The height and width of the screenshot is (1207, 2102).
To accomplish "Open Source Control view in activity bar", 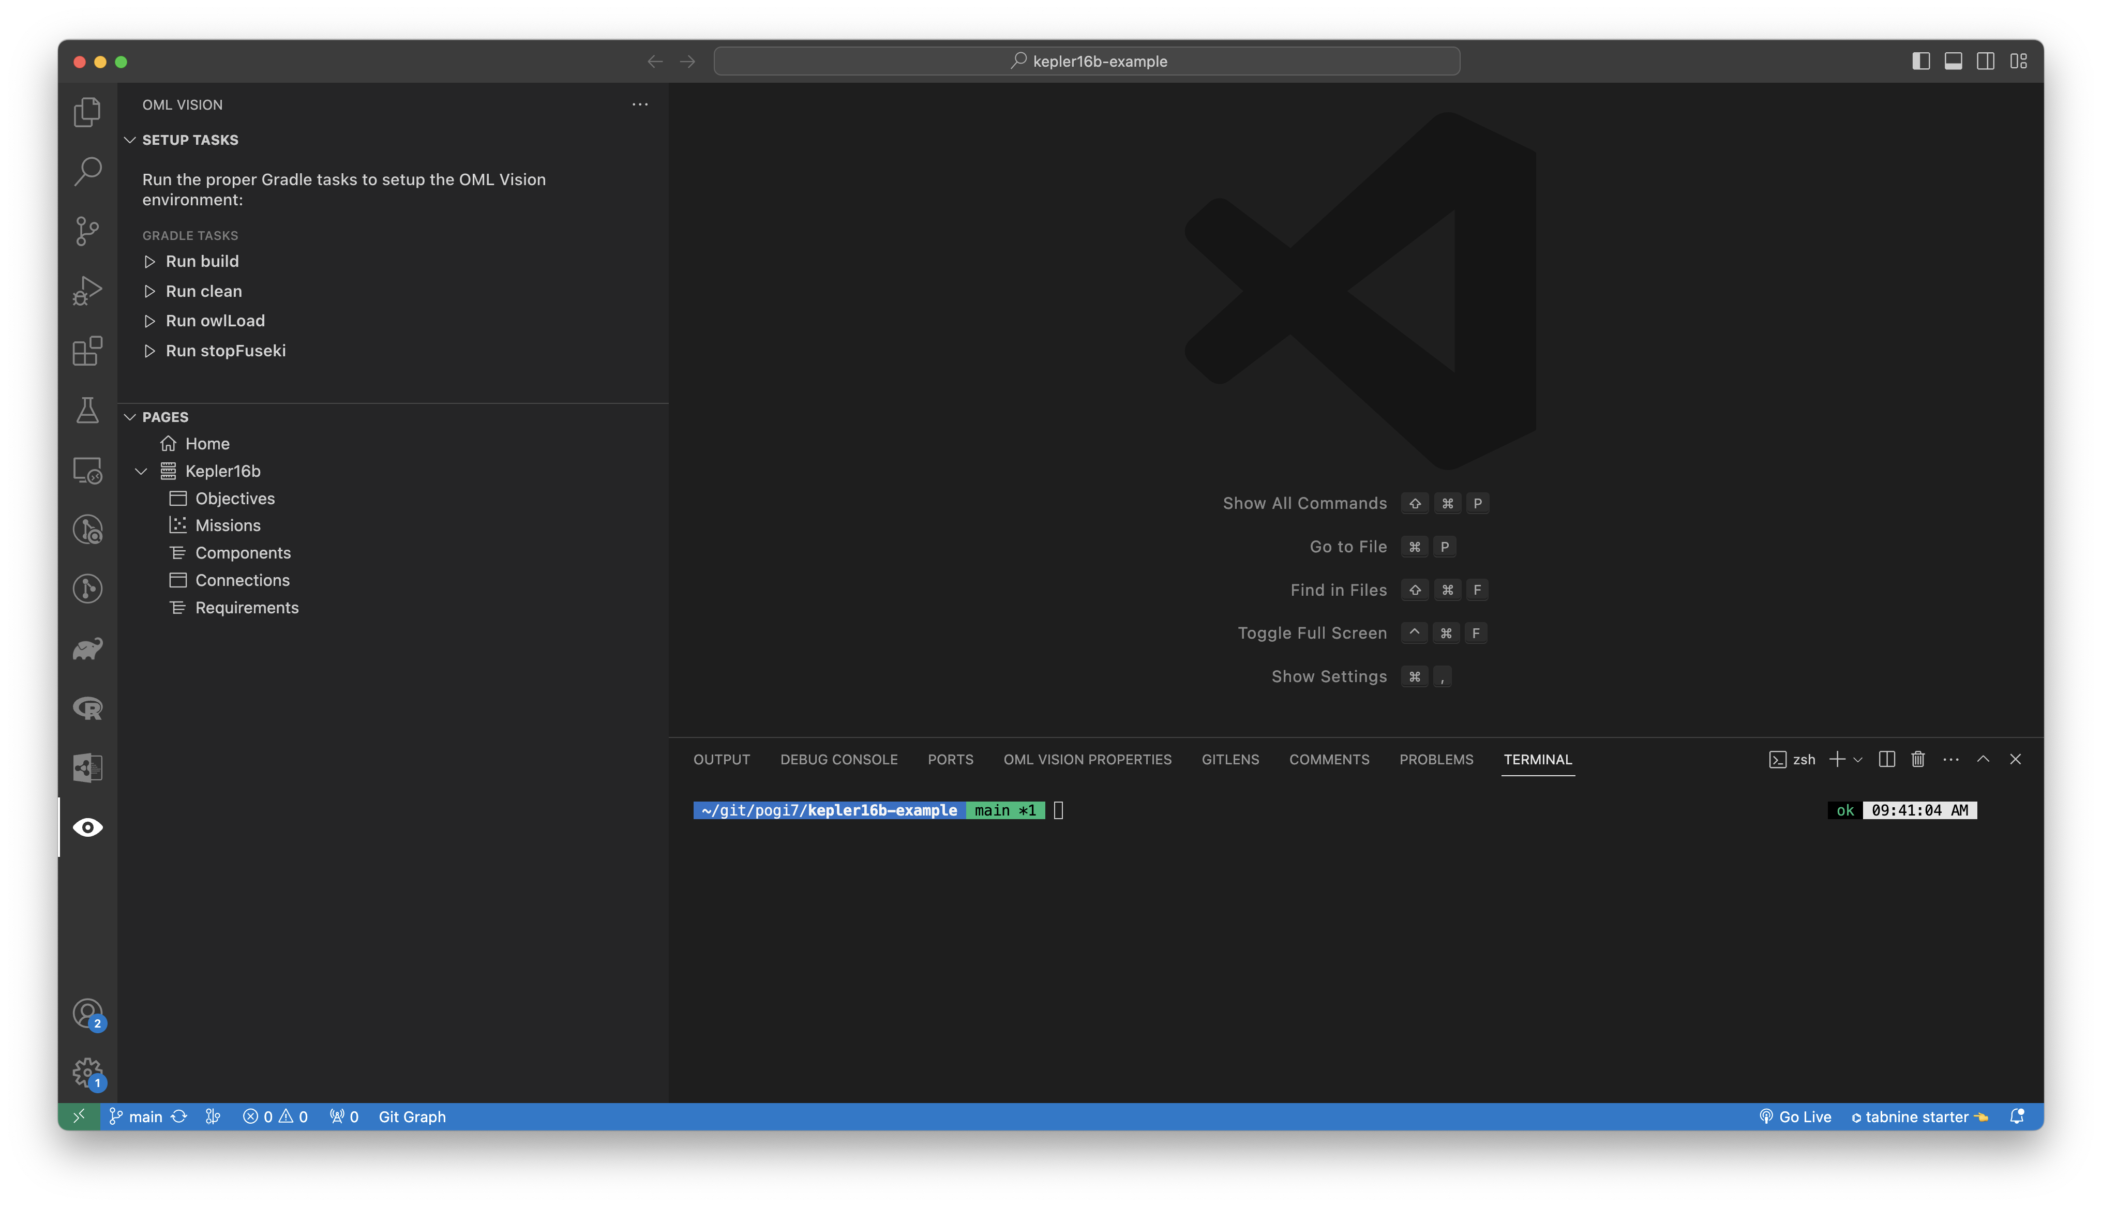I will point(87,231).
